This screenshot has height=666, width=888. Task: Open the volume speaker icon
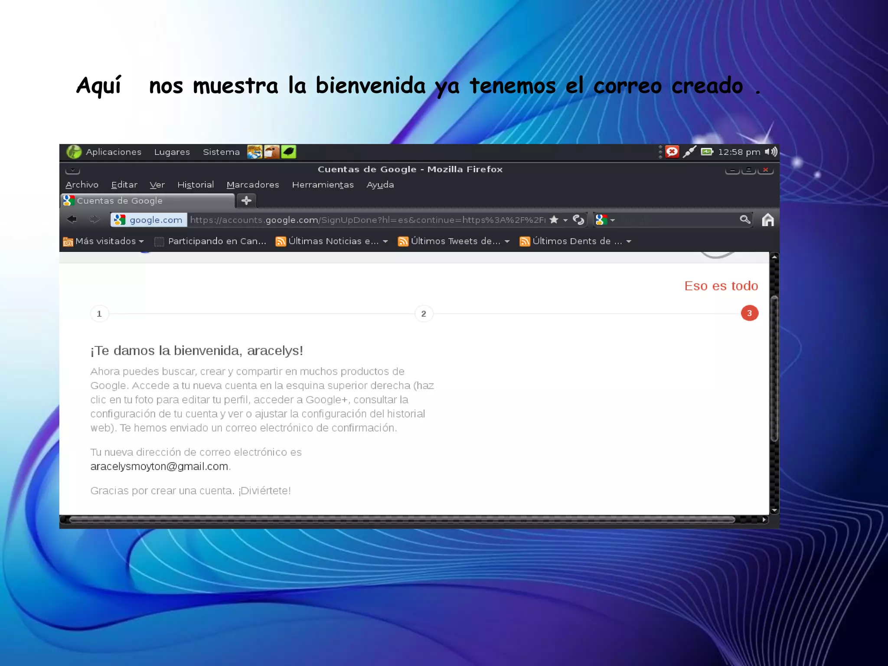point(771,152)
